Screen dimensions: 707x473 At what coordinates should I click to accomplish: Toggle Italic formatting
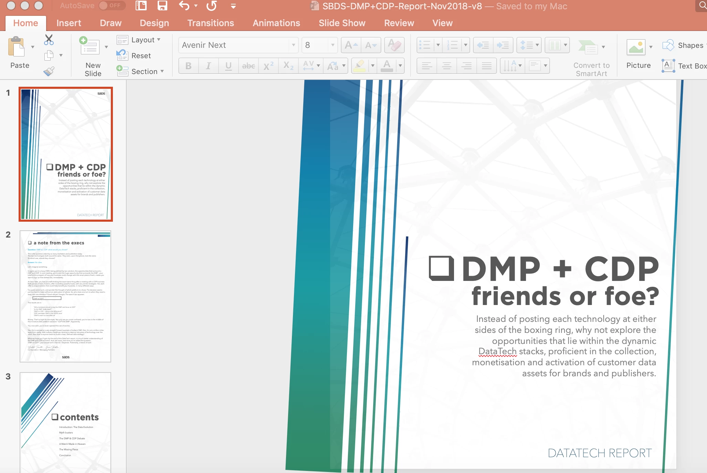(x=208, y=66)
